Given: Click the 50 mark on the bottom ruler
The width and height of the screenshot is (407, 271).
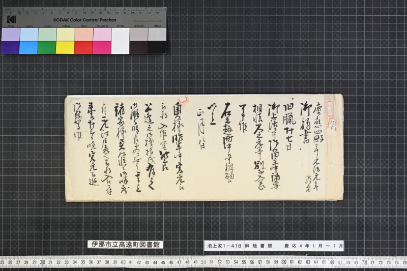Looking at the screenshot, I should (203, 262).
